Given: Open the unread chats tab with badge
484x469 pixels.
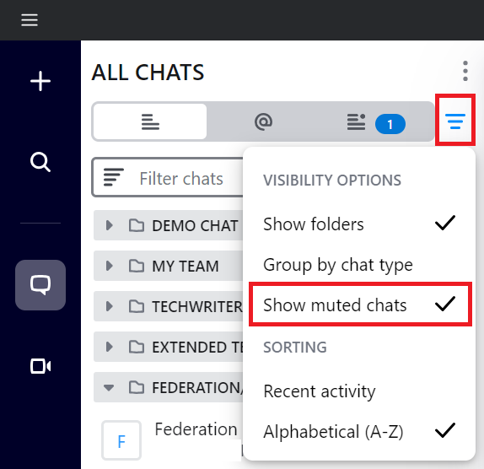Looking at the screenshot, I should (x=376, y=122).
